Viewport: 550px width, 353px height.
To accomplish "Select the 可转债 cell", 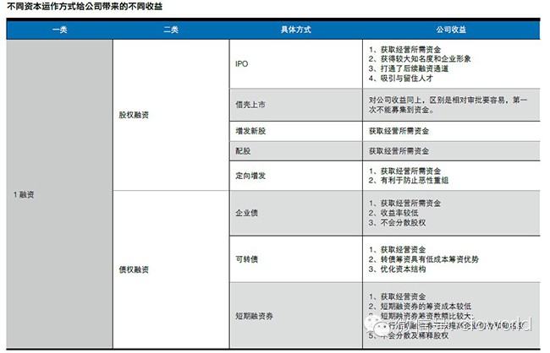I will (x=295, y=259).
